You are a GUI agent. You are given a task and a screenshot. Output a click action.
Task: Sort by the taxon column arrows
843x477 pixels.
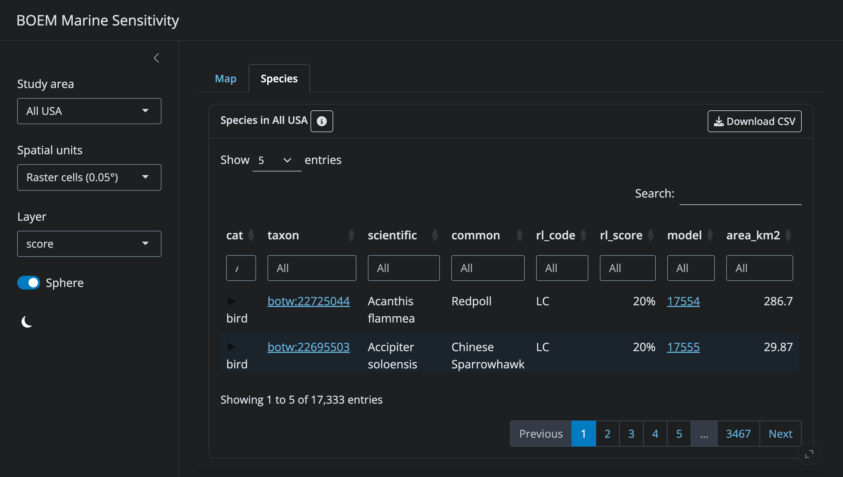(x=351, y=235)
